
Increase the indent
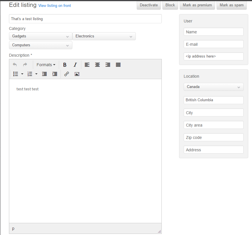pos(55,74)
